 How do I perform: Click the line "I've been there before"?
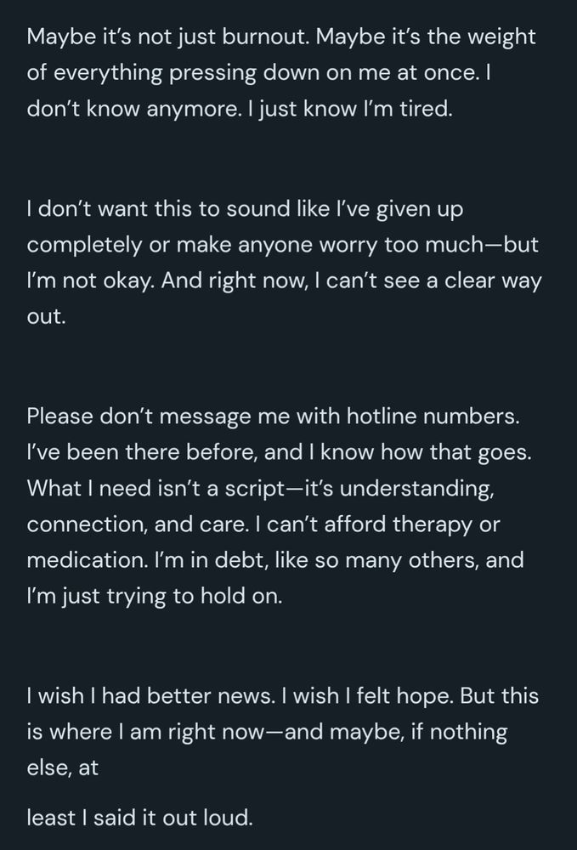coord(279,453)
